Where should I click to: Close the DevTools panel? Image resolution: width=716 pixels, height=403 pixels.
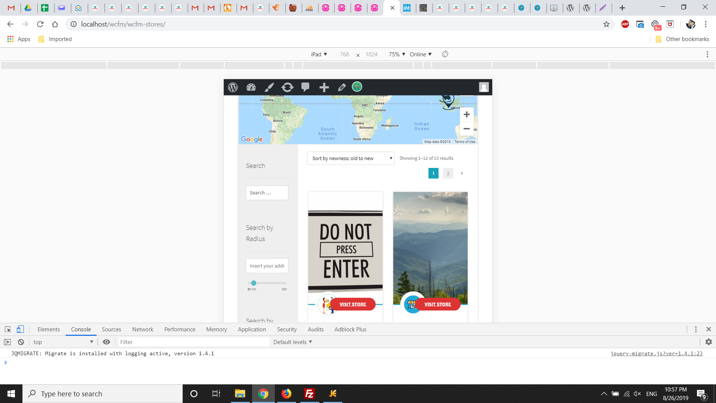point(709,329)
